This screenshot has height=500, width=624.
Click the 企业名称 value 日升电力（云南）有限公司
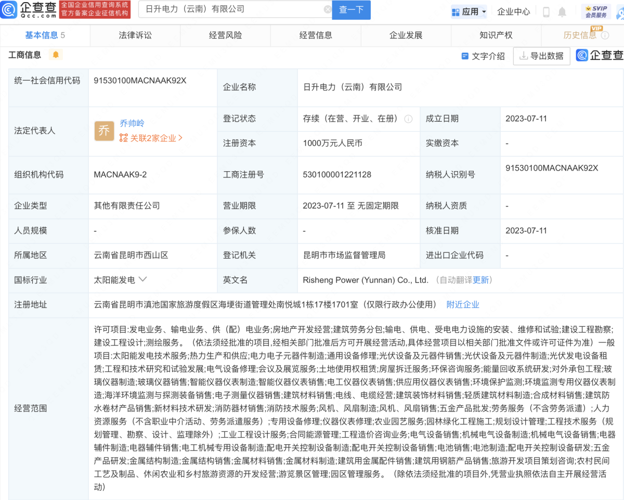(x=353, y=87)
